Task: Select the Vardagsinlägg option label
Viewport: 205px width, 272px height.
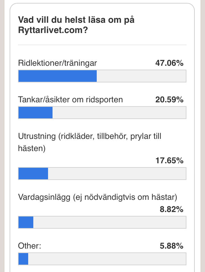Action: 98,197
